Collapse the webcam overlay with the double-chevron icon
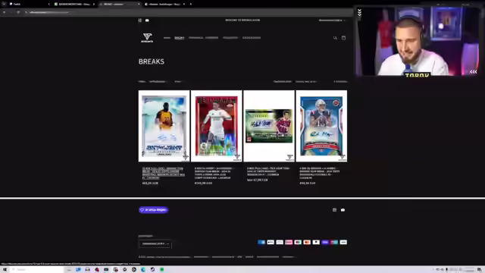 (359, 13)
